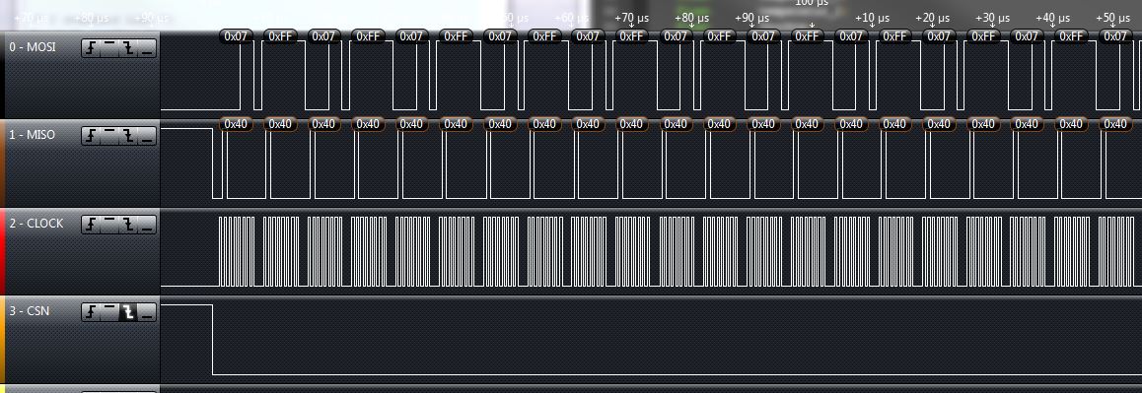Select the '3 - CSN' channel label
Image resolution: width=1142 pixels, height=393 pixels.
coord(30,311)
